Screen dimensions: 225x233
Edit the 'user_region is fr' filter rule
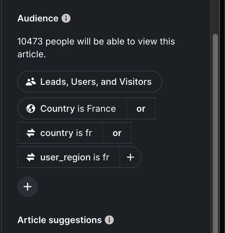point(74,157)
